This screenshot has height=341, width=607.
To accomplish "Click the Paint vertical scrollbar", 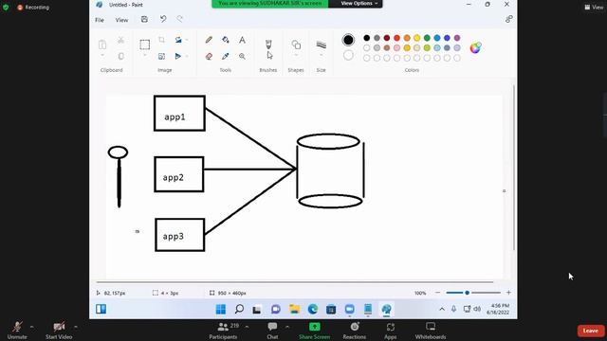I will pyautogui.click(x=514, y=168).
